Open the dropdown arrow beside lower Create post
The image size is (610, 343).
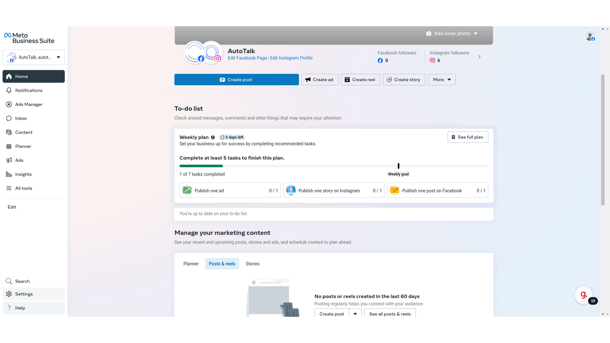(355, 313)
